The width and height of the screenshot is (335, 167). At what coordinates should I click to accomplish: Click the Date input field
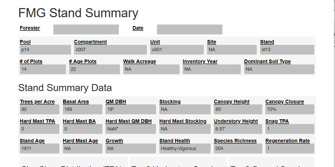click(x=190, y=29)
